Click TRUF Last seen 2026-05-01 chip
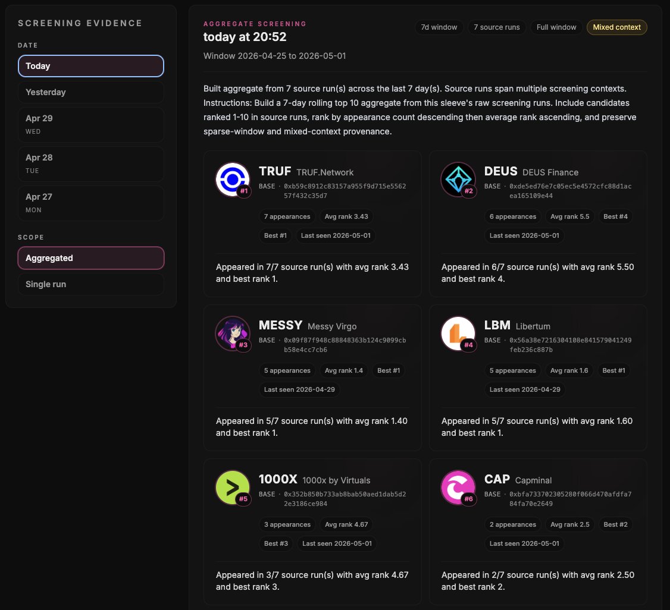This screenshot has width=670, height=610. click(336, 235)
